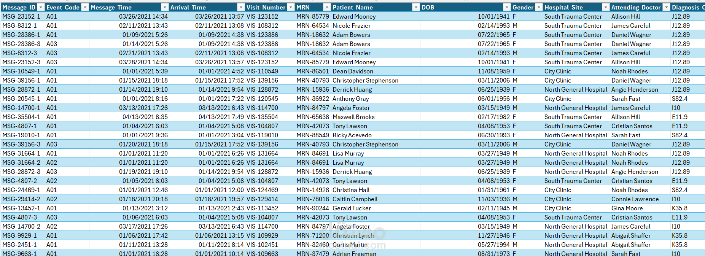Select patient name Caitlin Campbell
705x256 pixels.
click(x=355, y=199)
